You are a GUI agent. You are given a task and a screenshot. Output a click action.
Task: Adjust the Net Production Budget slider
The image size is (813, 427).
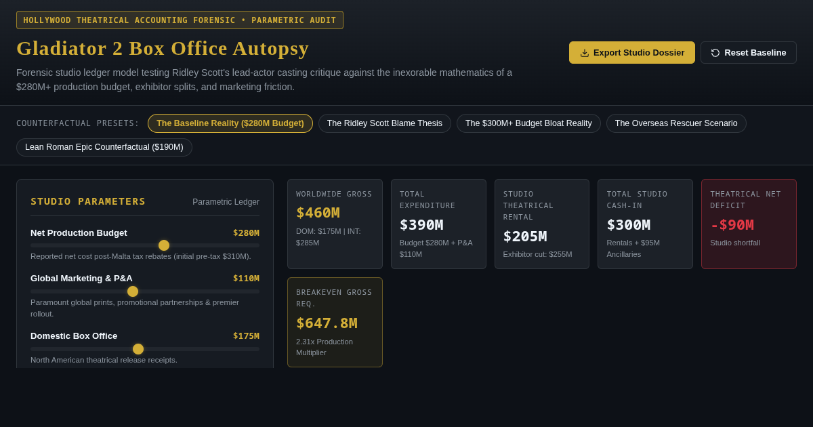145,245
